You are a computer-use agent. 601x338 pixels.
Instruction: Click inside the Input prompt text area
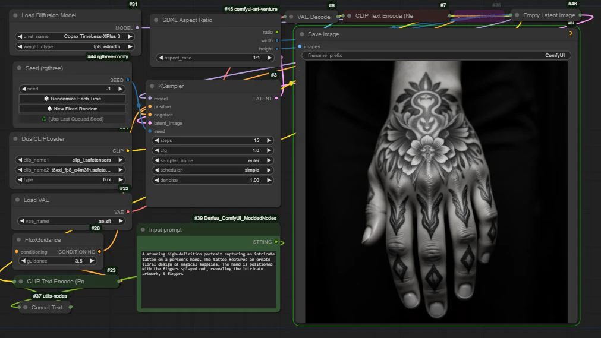[208, 279]
